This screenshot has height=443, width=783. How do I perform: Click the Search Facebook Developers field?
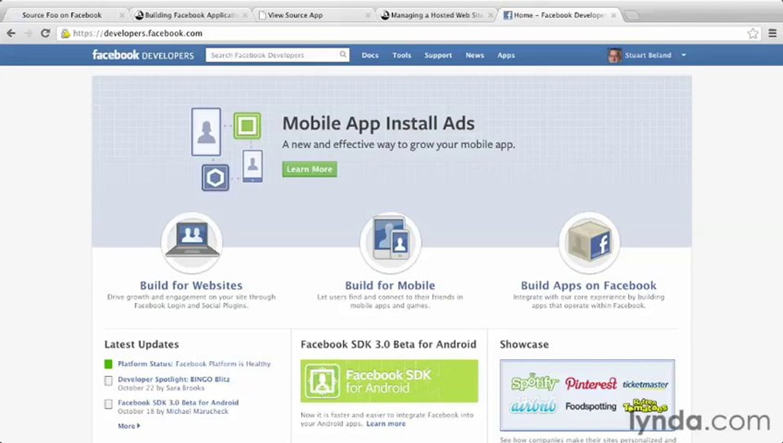click(278, 55)
